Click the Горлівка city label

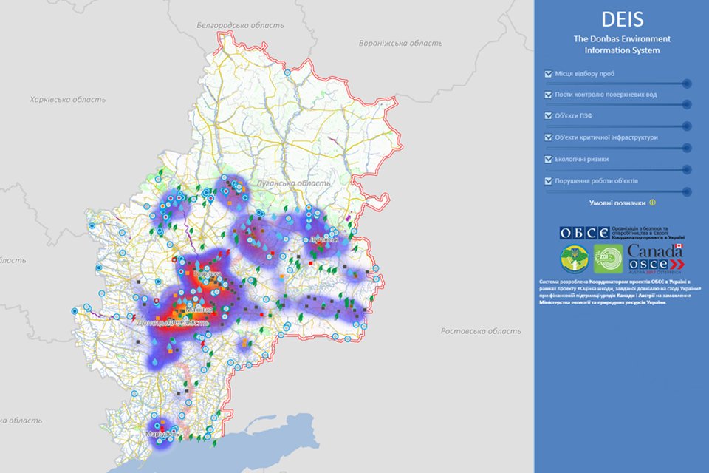(x=207, y=274)
